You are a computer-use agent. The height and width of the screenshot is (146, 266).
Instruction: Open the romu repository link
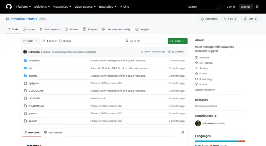click(x=32, y=19)
